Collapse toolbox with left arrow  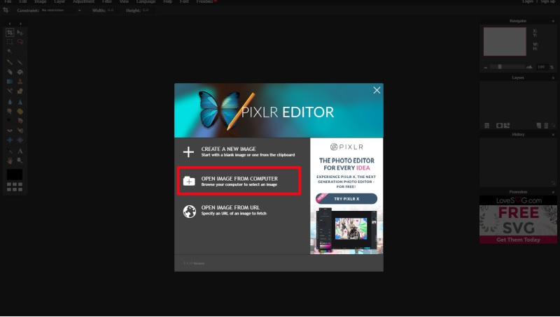coord(10,24)
